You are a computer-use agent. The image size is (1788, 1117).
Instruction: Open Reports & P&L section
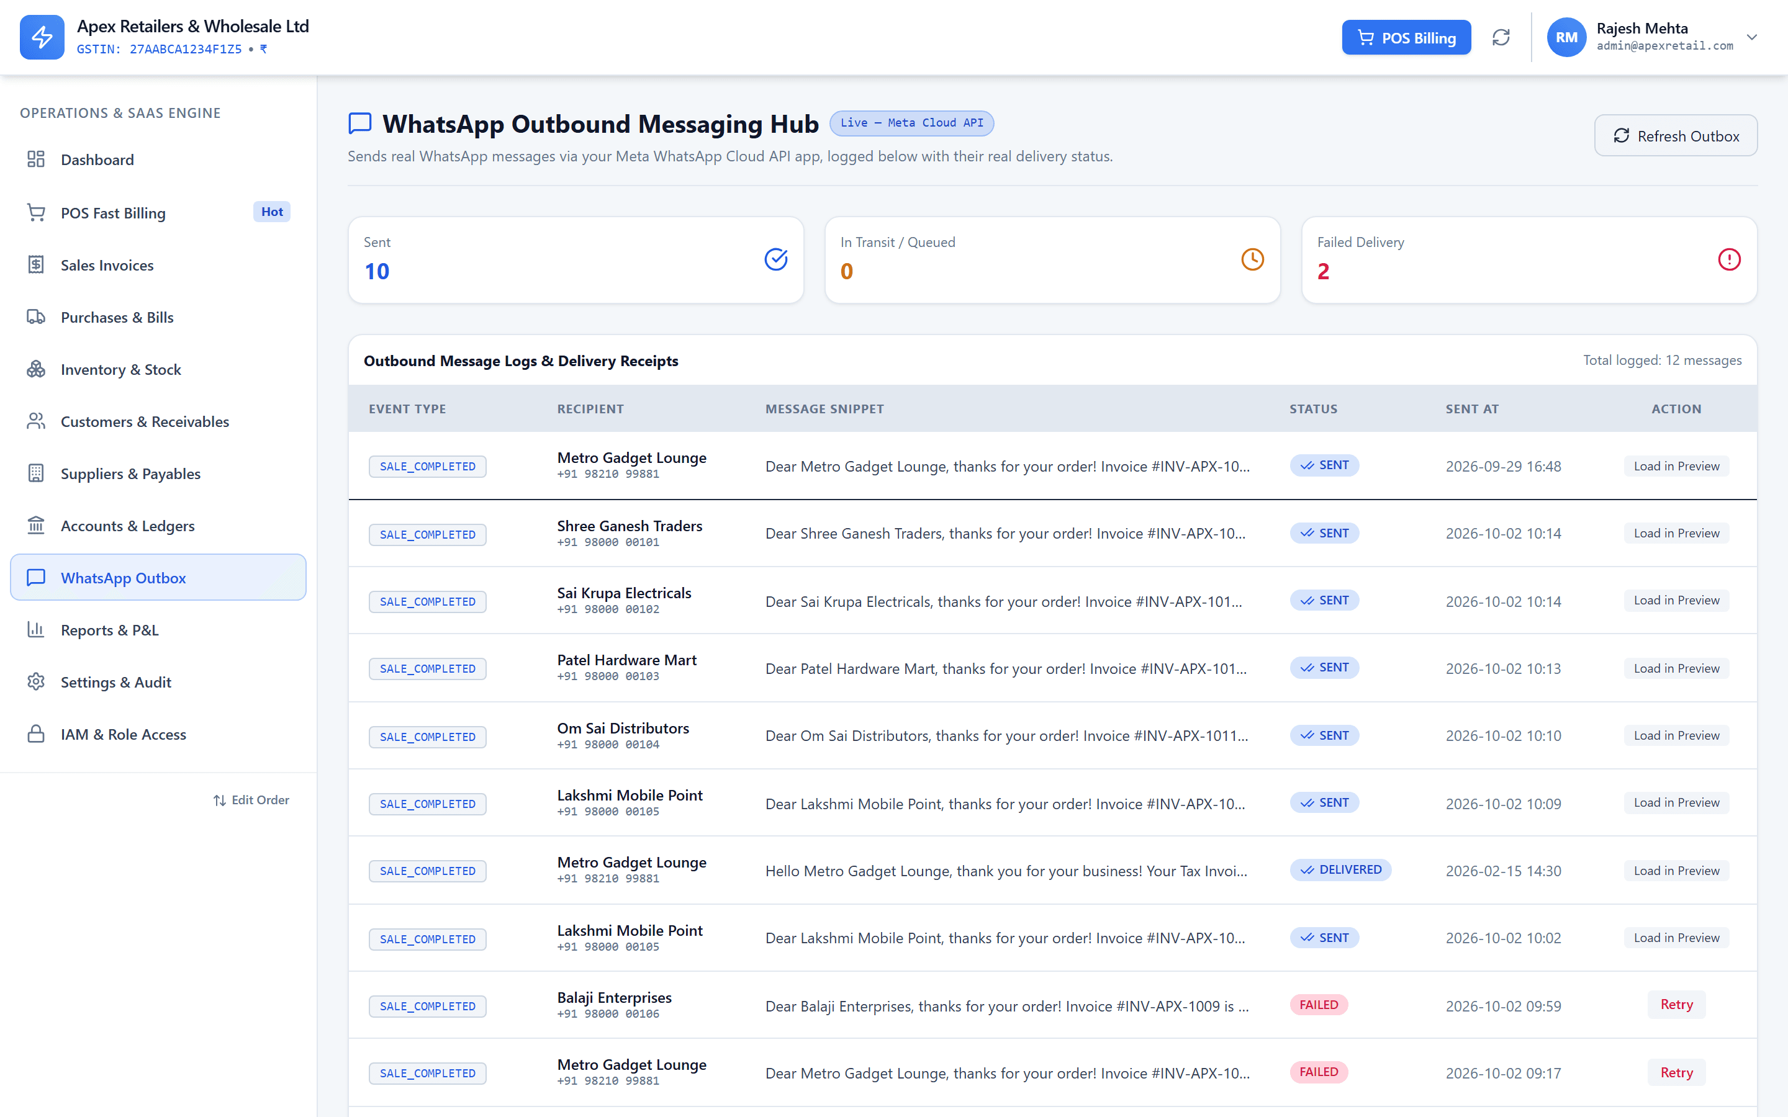(x=158, y=629)
